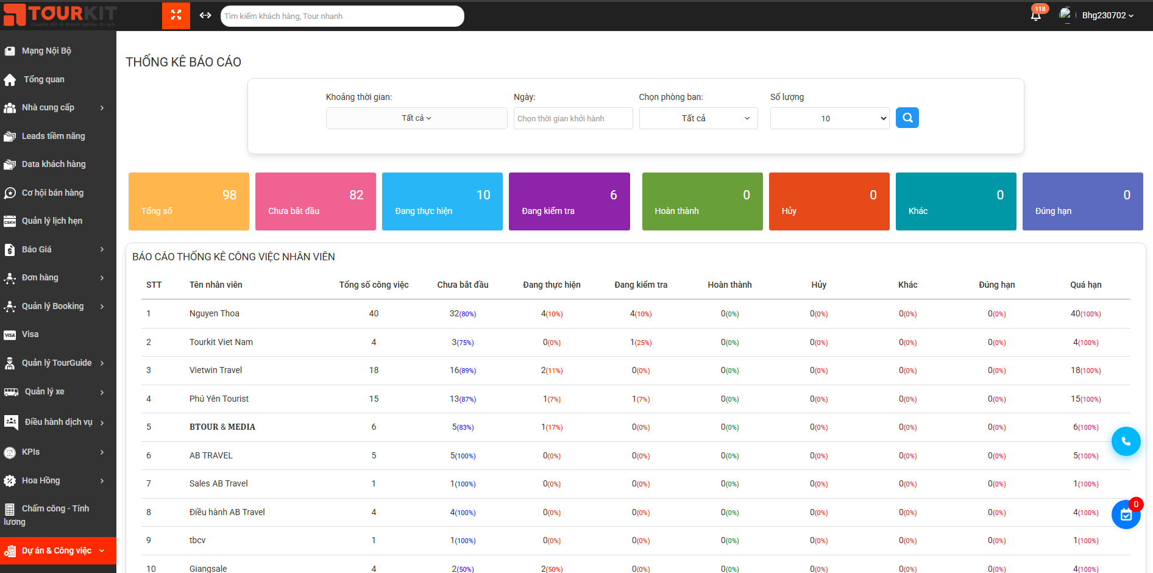Open the floating task calendar button
1153x573 pixels.
tap(1126, 514)
